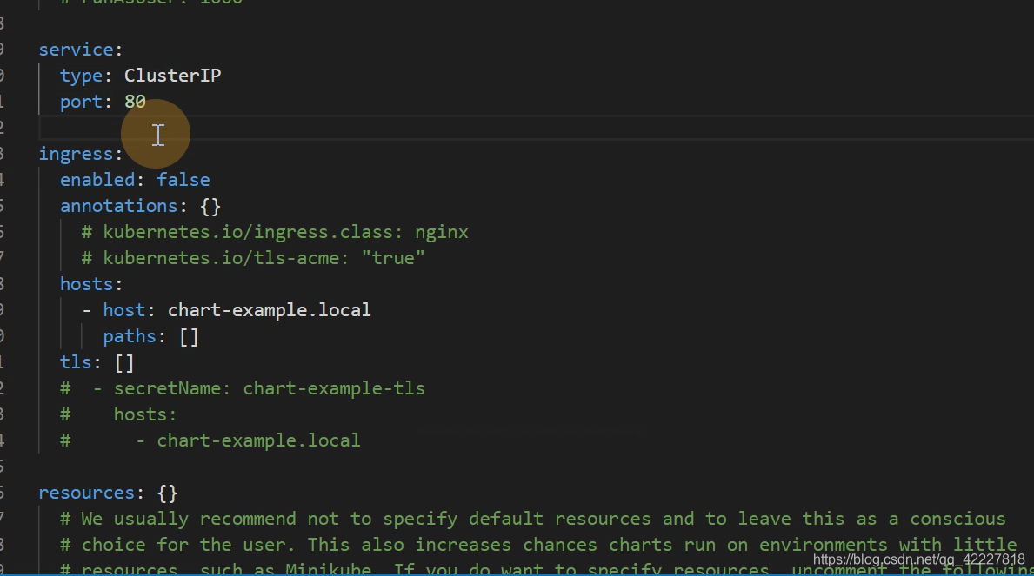Select the 'ingress' key line

81,154
